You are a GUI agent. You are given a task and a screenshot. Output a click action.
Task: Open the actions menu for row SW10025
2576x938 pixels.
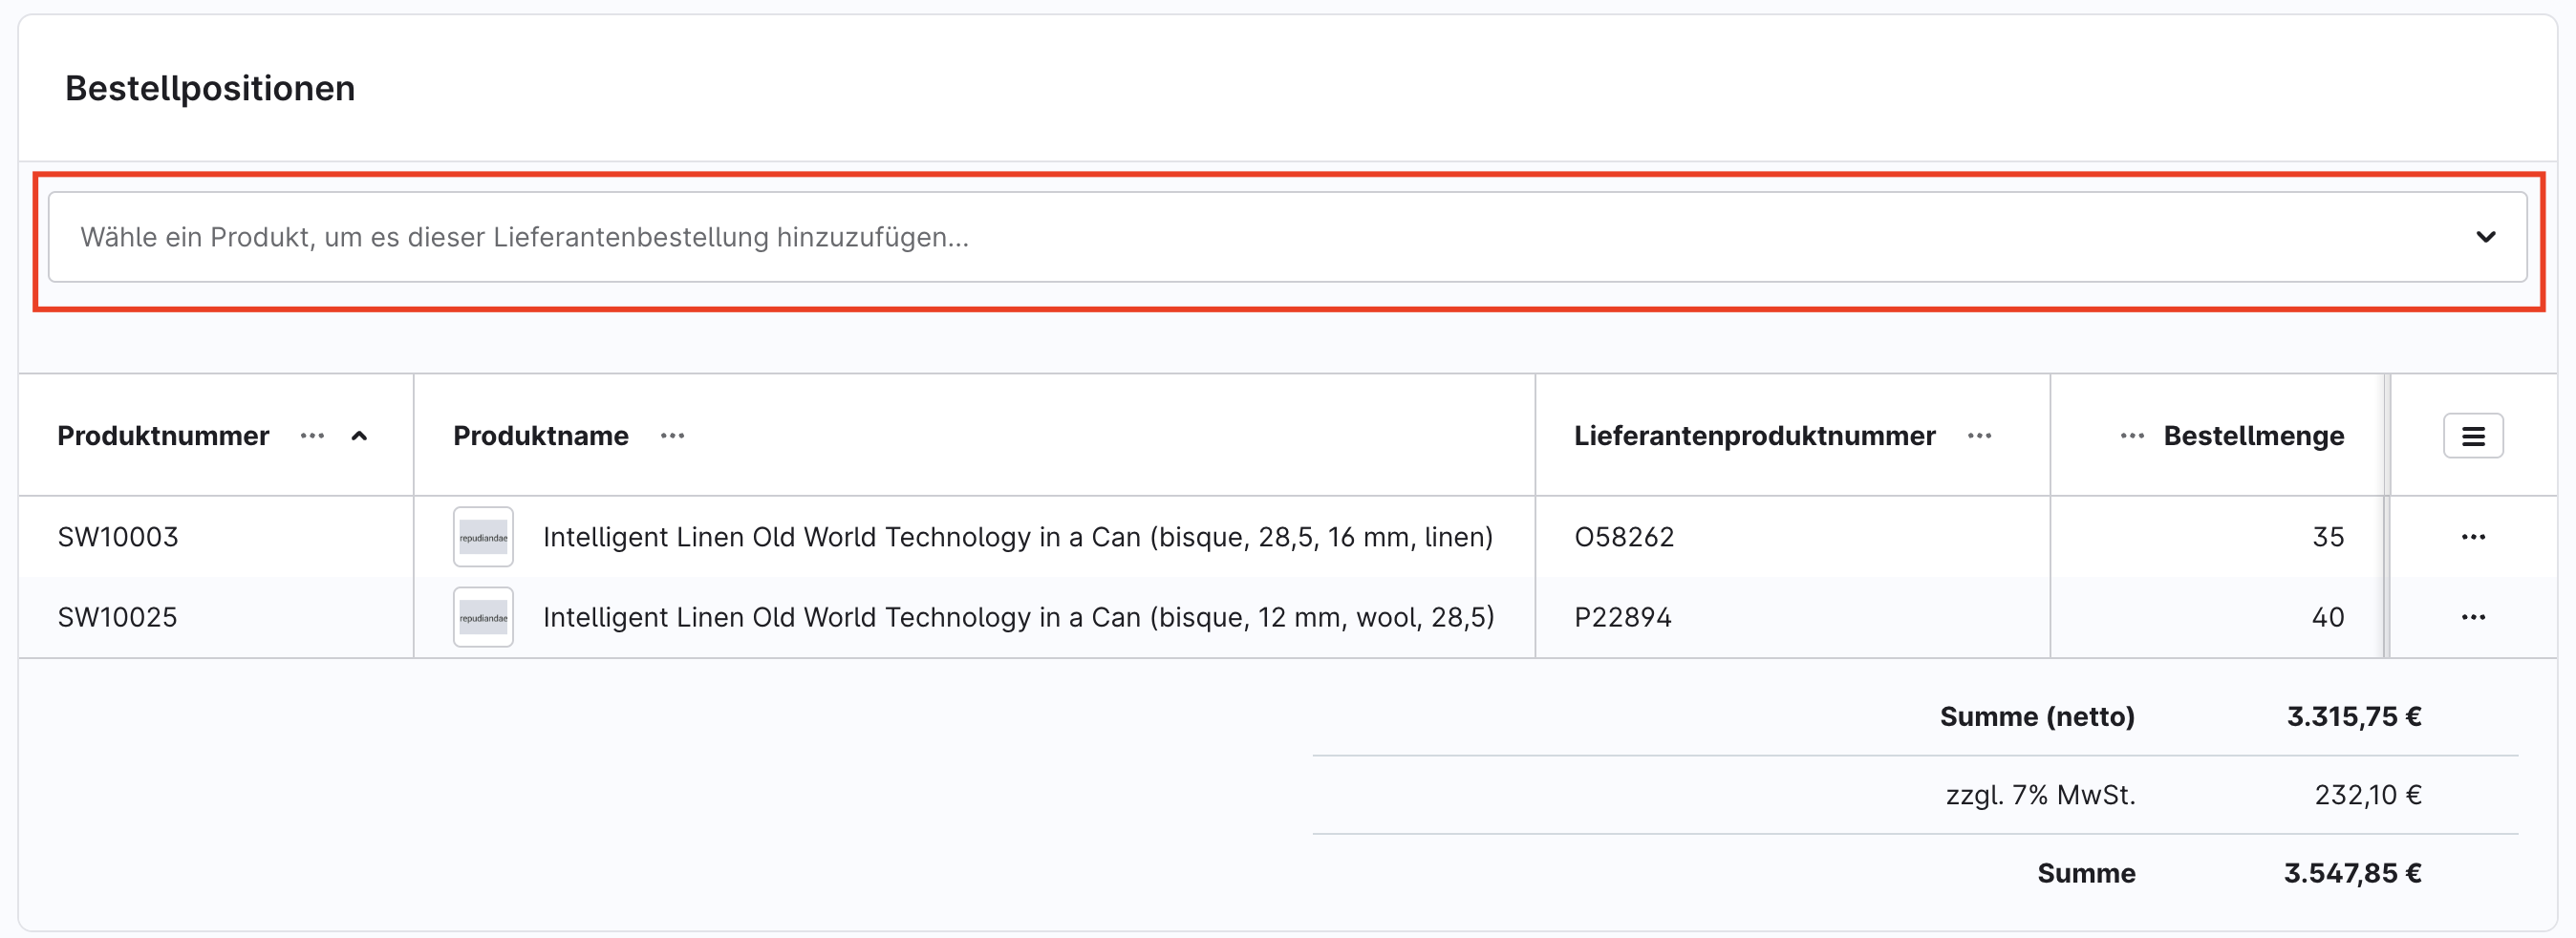[x=2475, y=617]
